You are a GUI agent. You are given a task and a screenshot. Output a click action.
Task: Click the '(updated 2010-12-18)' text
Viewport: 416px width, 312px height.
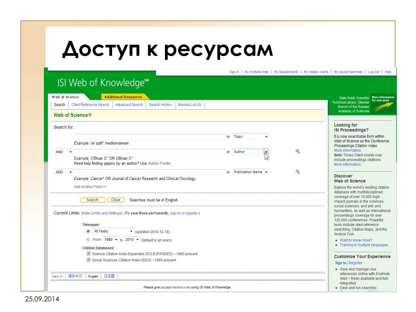(152, 232)
